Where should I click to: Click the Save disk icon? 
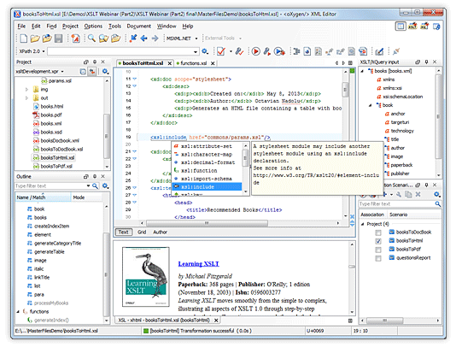click(58, 38)
